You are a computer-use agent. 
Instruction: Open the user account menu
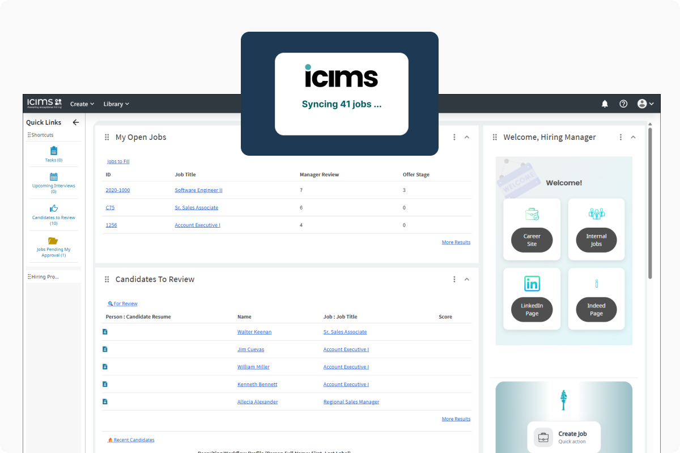(645, 104)
